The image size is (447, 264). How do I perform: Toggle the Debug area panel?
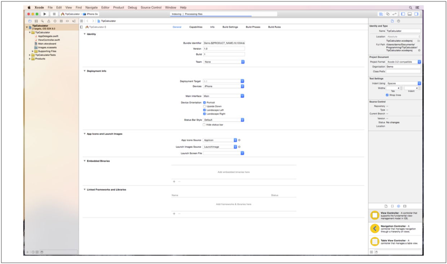point(410,14)
